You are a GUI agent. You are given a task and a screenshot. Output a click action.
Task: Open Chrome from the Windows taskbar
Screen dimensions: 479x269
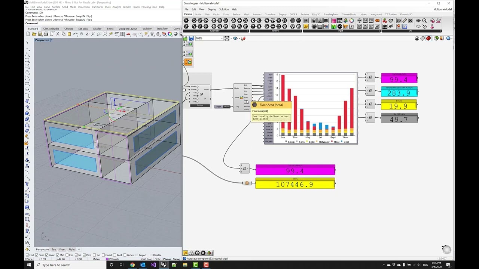click(132, 265)
